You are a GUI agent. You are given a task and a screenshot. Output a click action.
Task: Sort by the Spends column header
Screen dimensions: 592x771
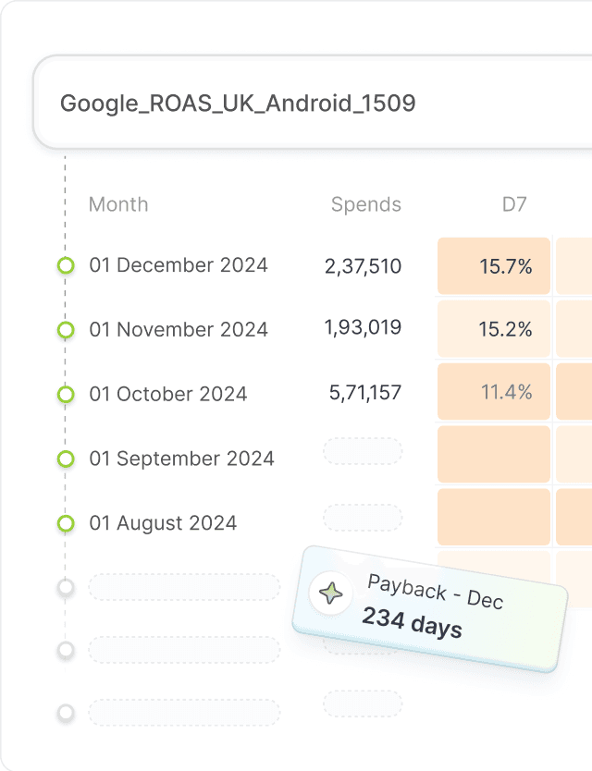pos(366,204)
